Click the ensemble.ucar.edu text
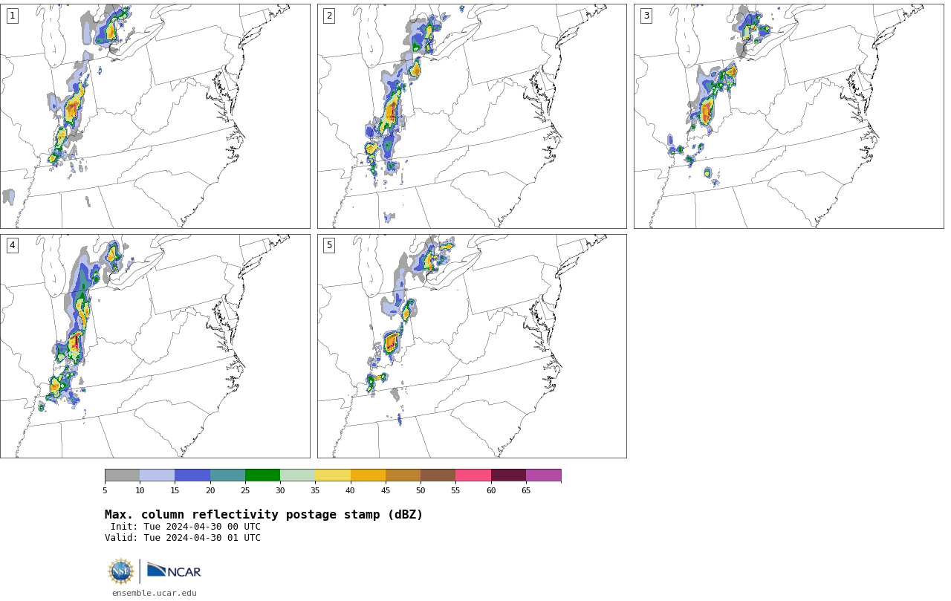951x601 pixels. (155, 593)
